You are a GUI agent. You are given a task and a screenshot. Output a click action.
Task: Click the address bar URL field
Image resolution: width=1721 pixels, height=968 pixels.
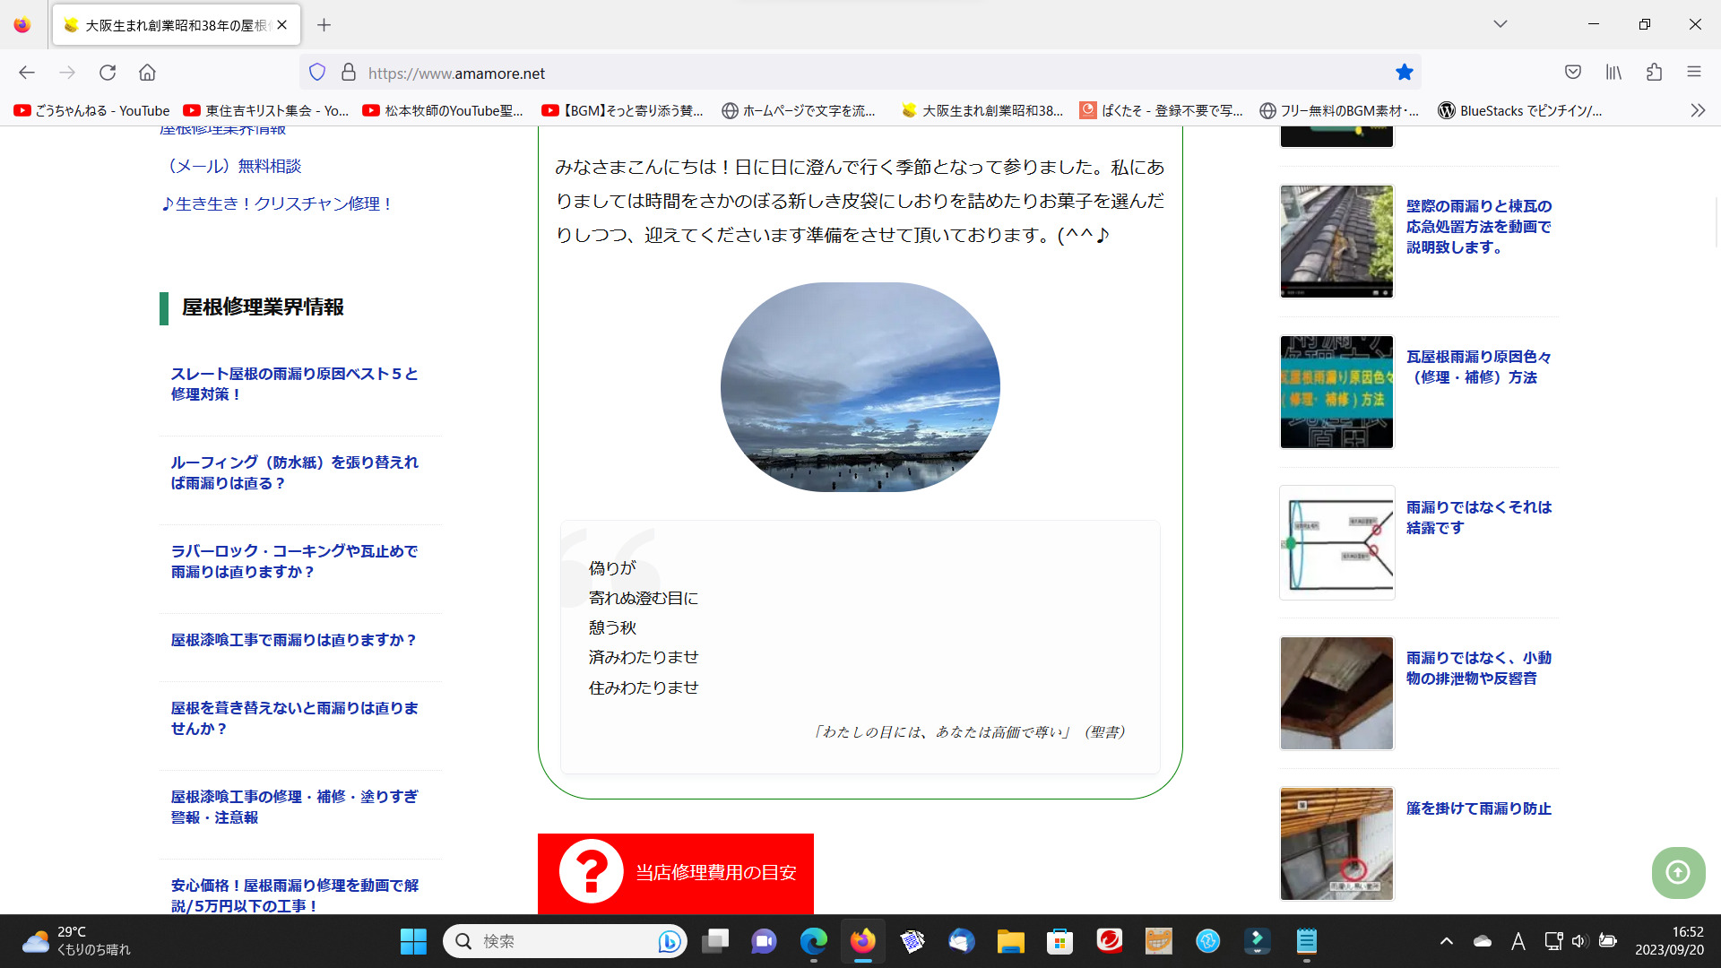click(x=860, y=73)
